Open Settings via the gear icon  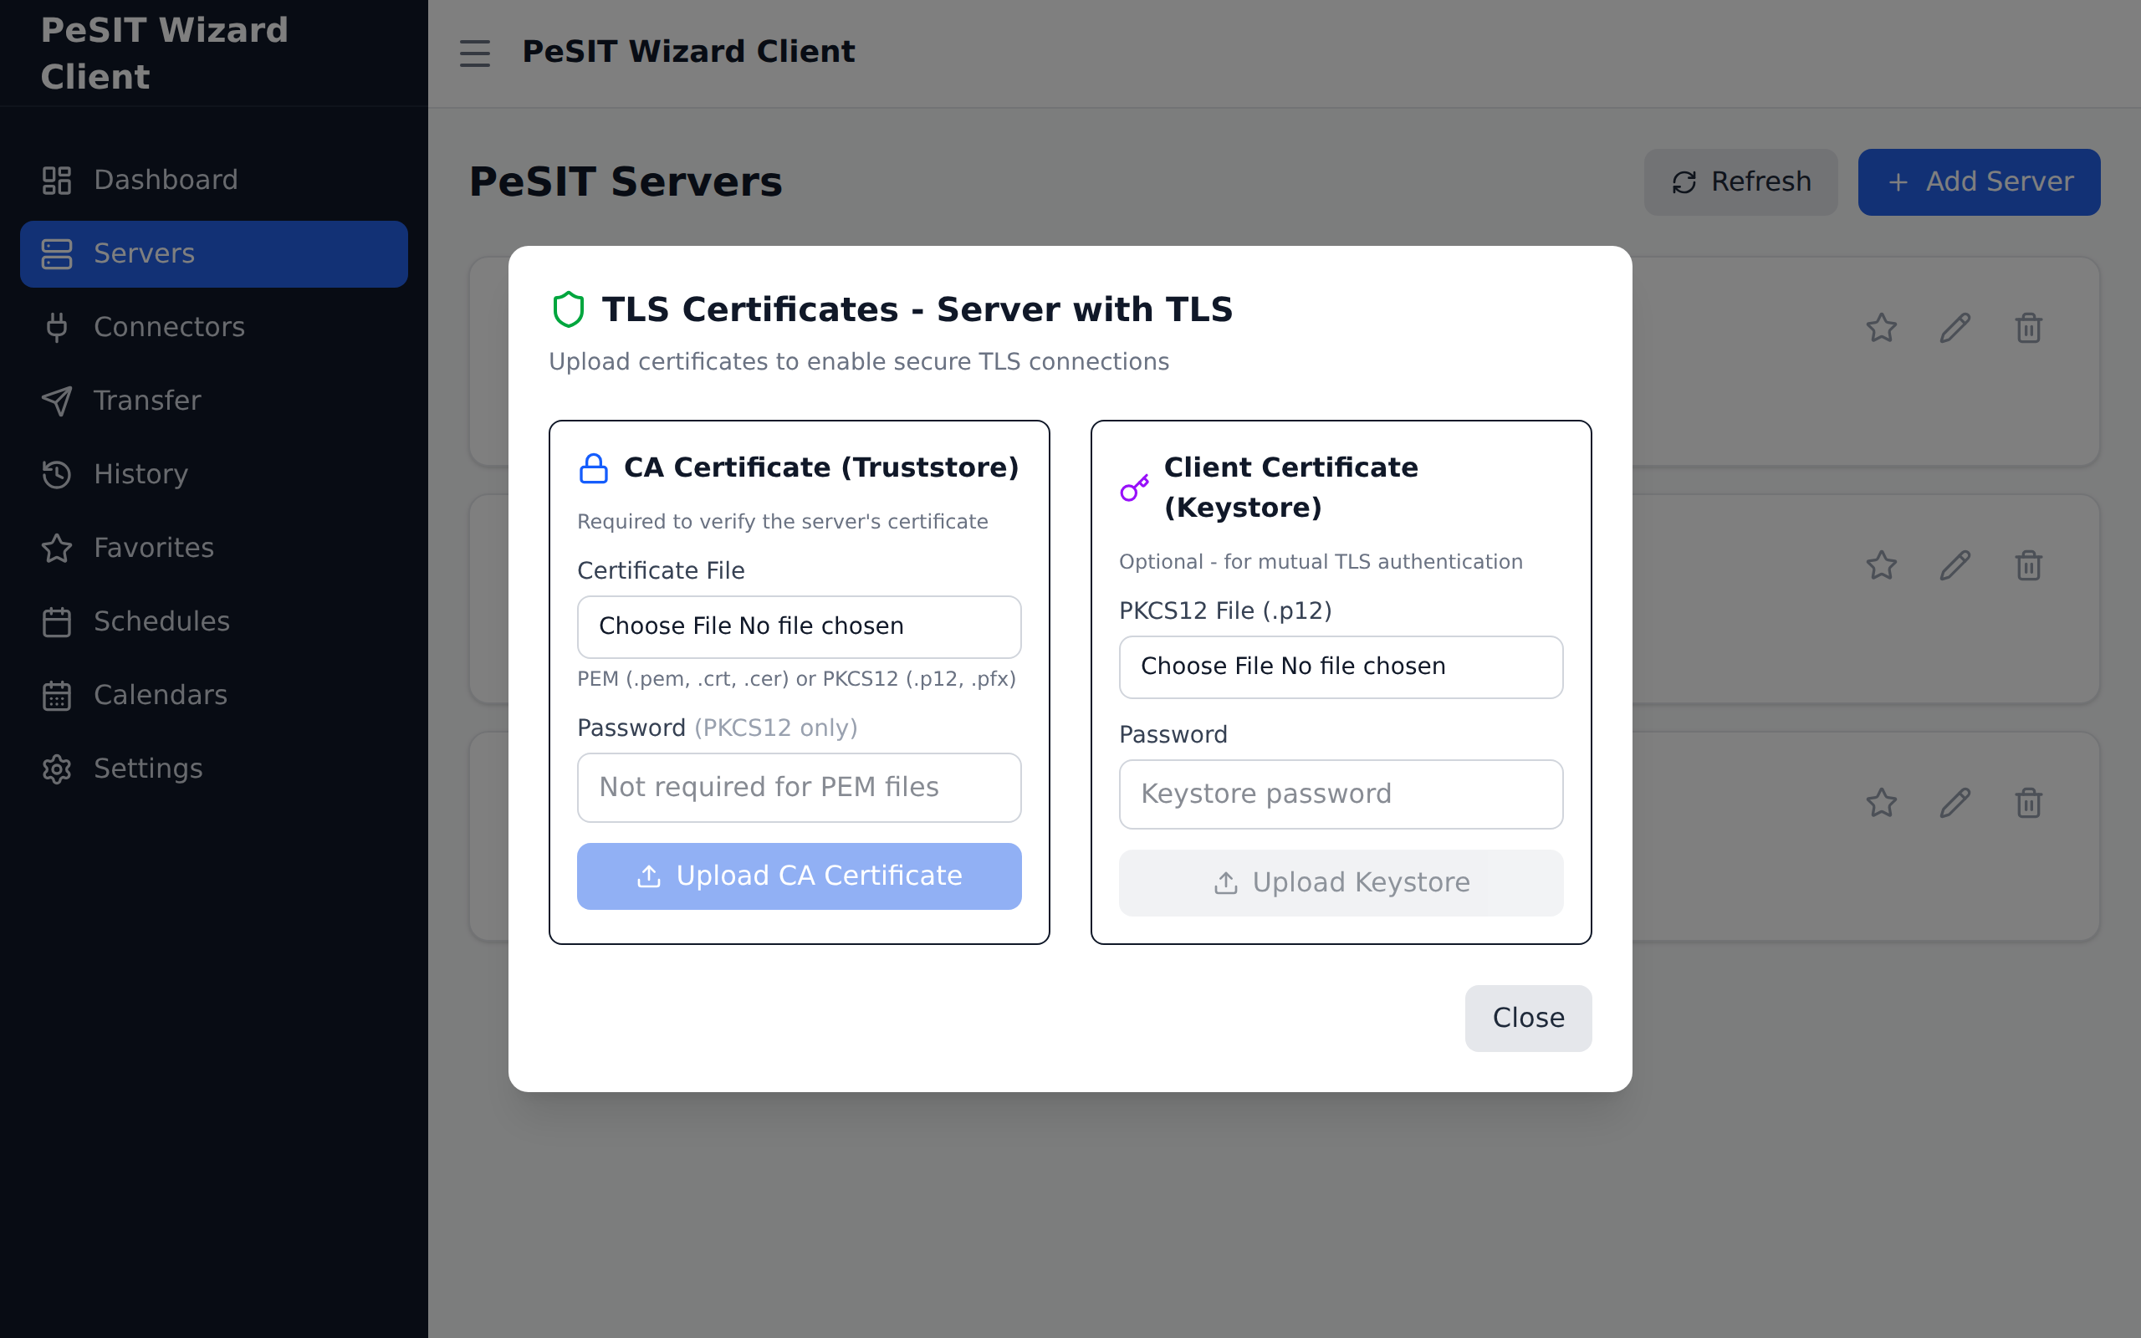[57, 769]
